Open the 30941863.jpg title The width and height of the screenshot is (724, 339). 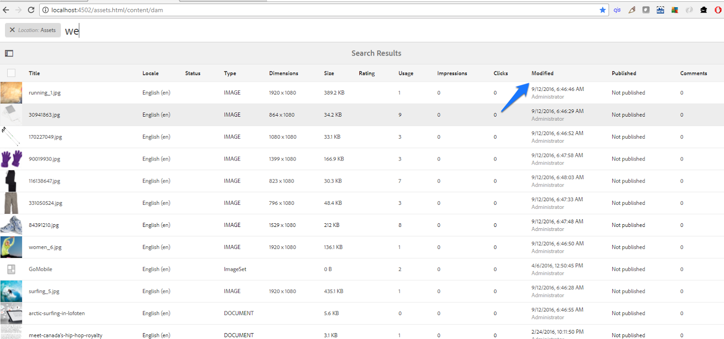coord(44,115)
